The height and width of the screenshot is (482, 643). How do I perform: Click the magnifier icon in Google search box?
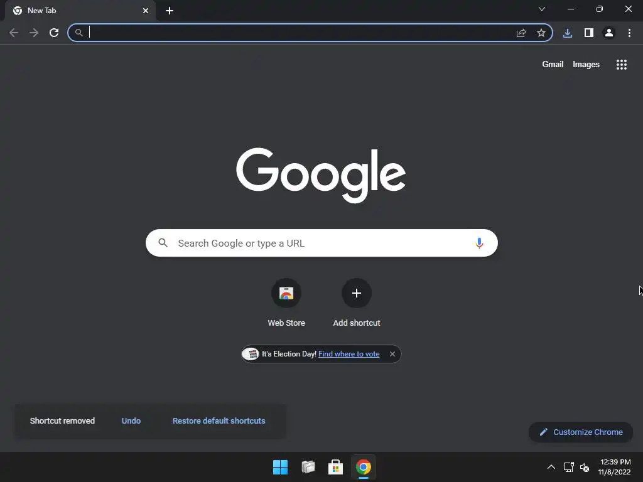[x=163, y=243]
